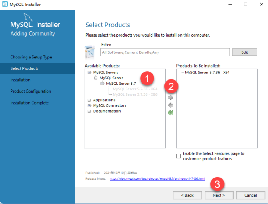
Task: Click the green double-left arrow to remove all
Action: click(171, 113)
